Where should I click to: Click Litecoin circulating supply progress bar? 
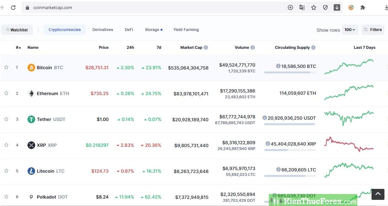coord(290,176)
